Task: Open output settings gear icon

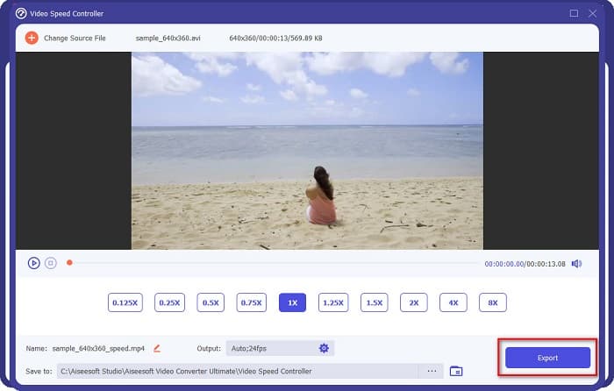Action: (x=324, y=348)
